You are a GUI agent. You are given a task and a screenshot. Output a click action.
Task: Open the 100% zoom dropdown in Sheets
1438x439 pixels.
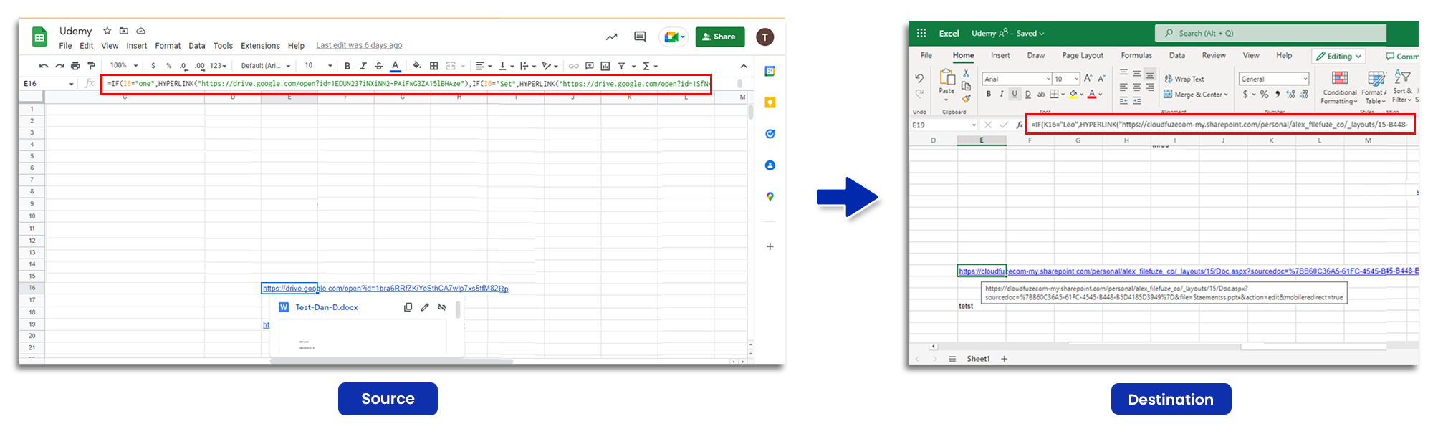pos(124,66)
